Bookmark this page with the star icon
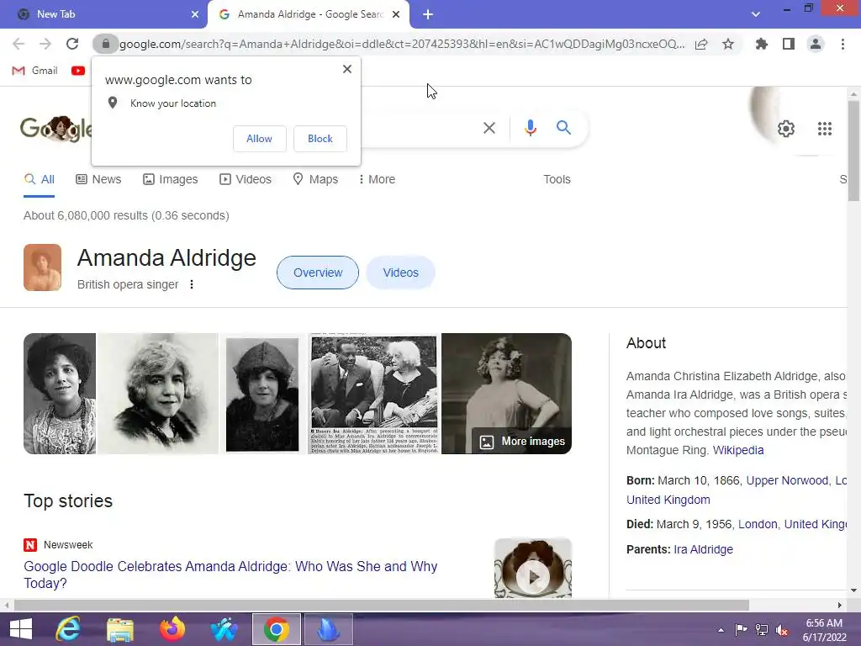This screenshot has width=861, height=646. (728, 44)
